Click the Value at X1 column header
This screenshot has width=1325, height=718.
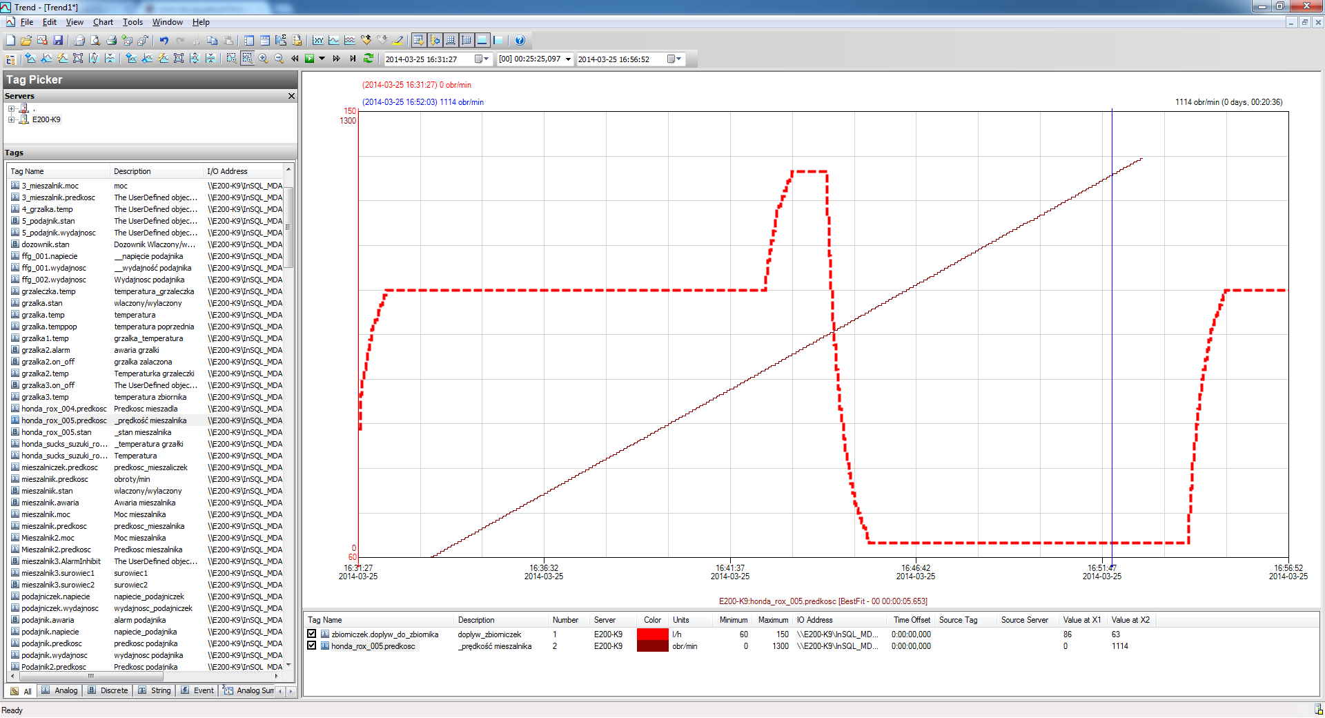click(x=1082, y=620)
